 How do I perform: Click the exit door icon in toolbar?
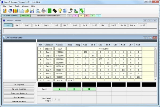tap(5, 11)
